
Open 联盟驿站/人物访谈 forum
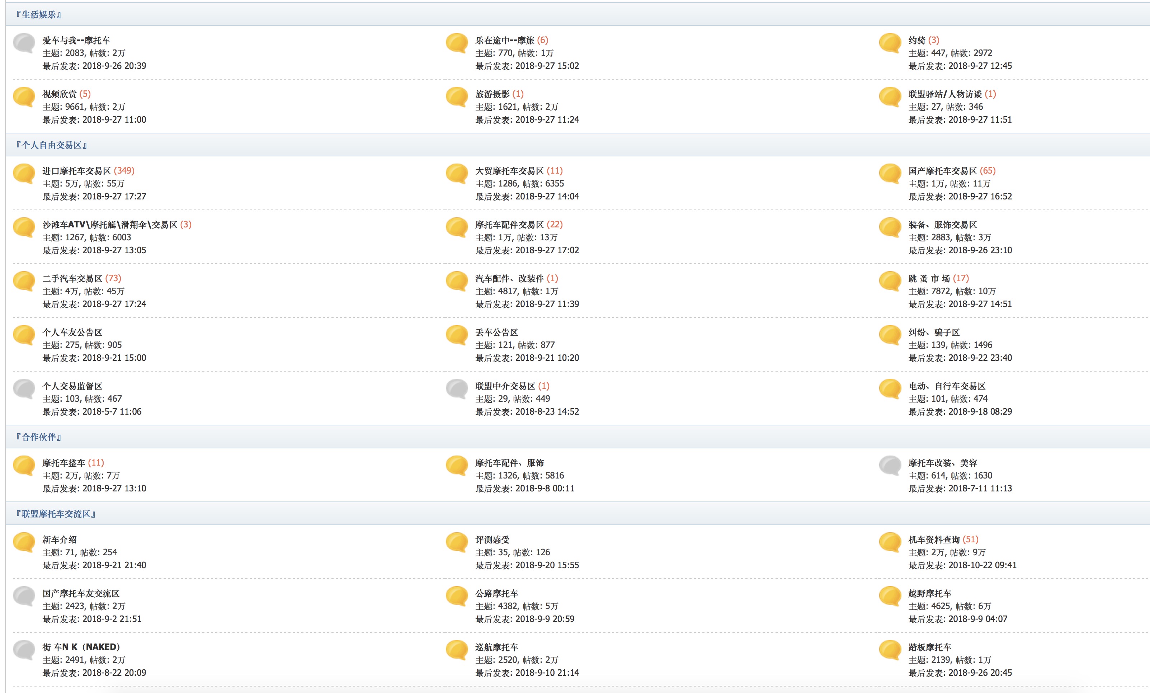coord(945,94)
